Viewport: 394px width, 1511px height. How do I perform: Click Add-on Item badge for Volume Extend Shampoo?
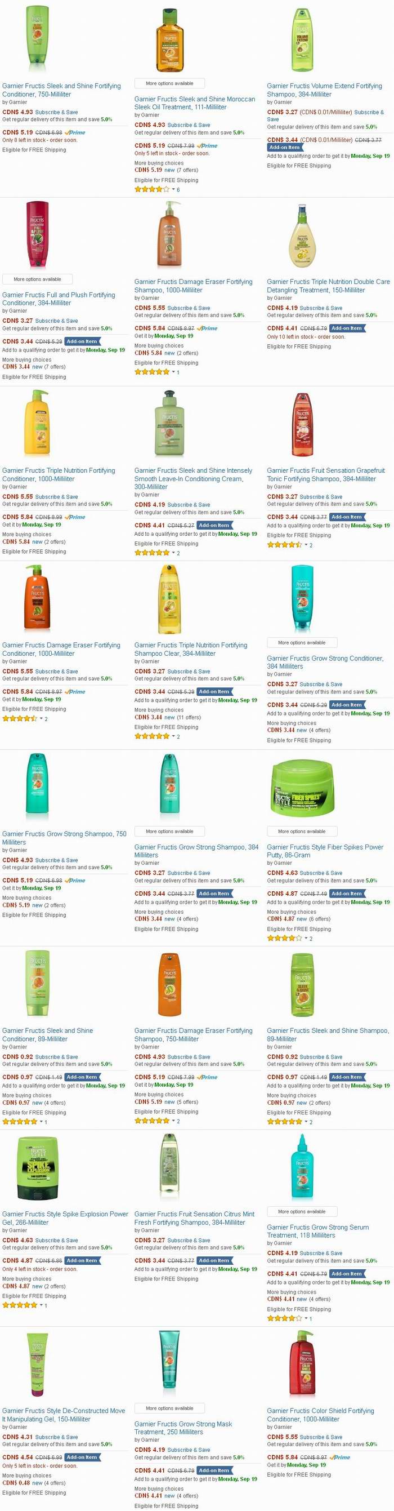[285, 147]
